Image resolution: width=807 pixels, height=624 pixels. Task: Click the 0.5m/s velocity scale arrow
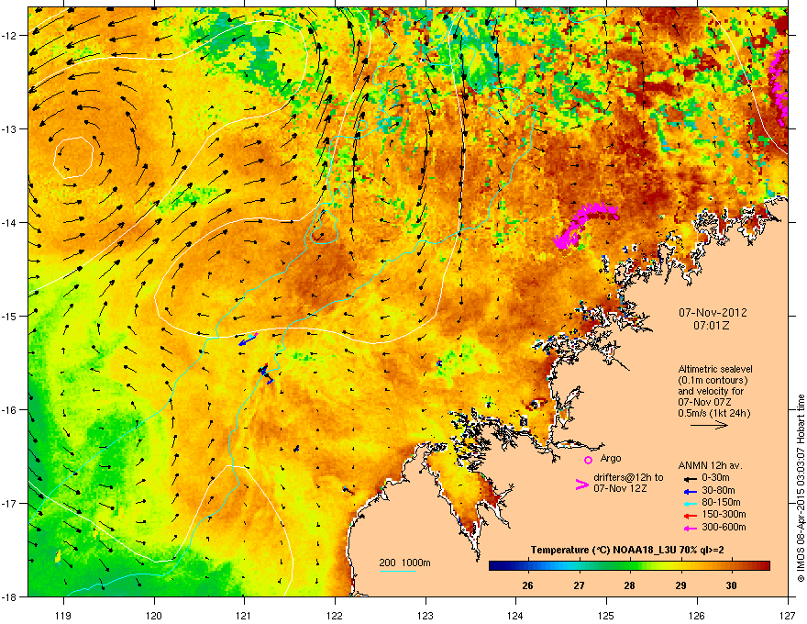pos(709,425)
